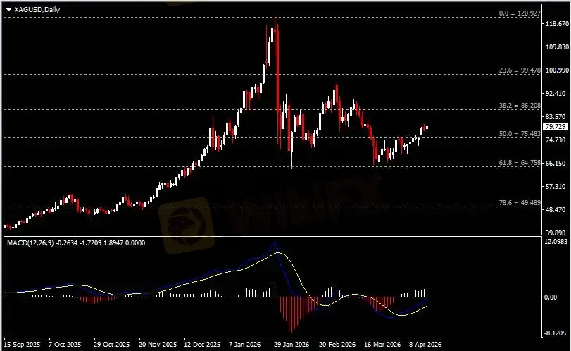Click the 29 Oct 2025 date label
Screen dimensions: 571x351
coord(111,345)
